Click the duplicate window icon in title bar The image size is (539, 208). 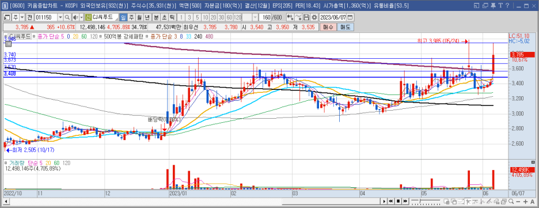point(485,6)
